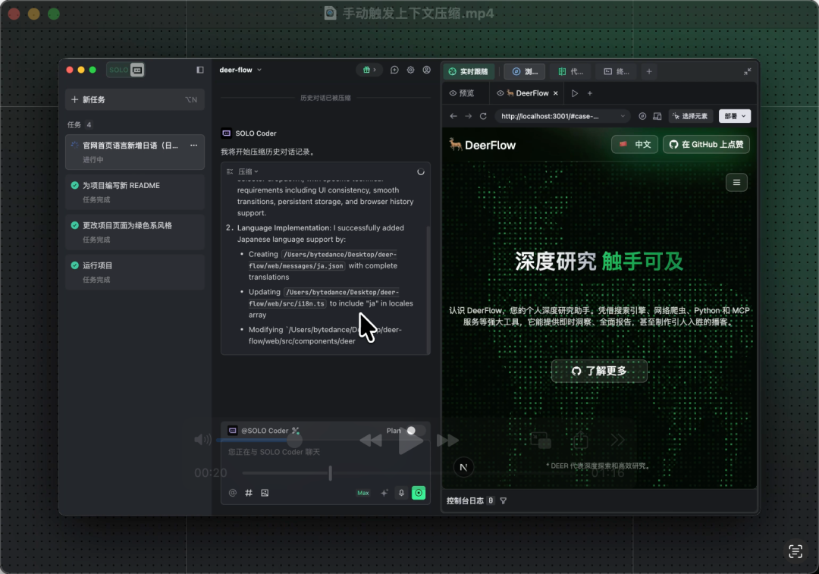819x574 pixels.
Task: Toggle the sidebar collapse panel icon
Action: click(x=200, y=70)
